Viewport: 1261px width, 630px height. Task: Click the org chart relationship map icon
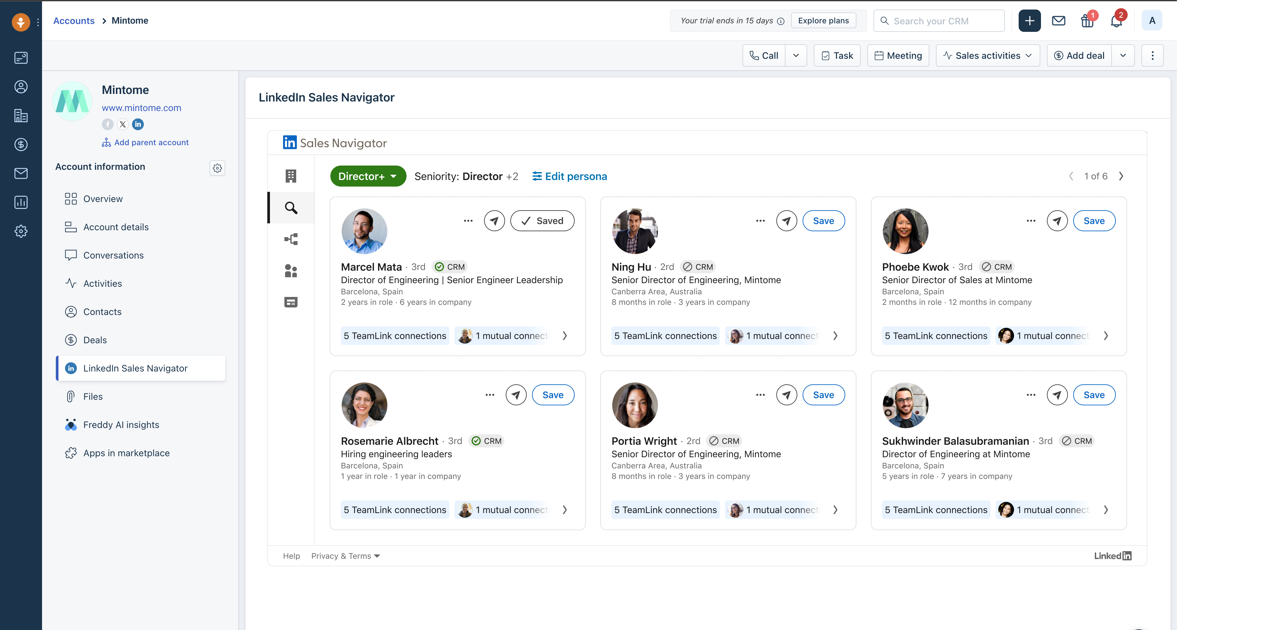pyautogui.click(x=291, y=239)
